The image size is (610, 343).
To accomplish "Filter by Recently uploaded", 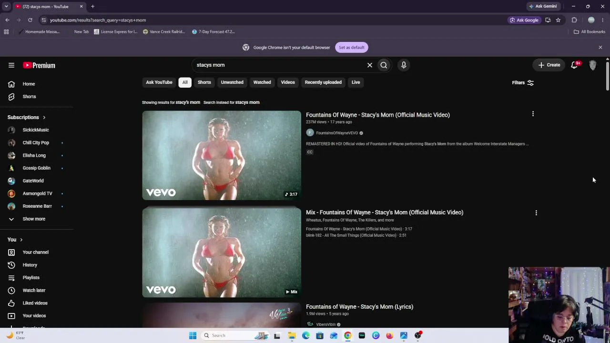I will 323,82.
